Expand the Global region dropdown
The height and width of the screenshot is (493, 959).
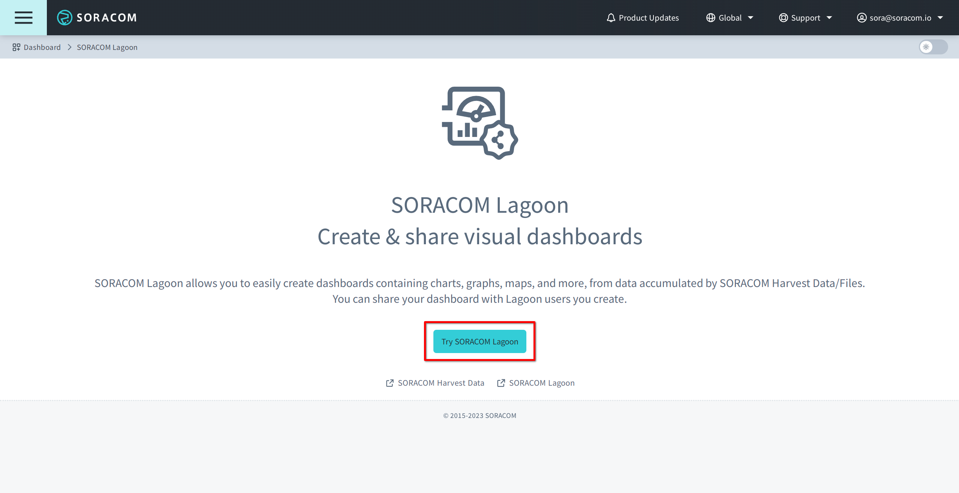(x=729, y=17)
